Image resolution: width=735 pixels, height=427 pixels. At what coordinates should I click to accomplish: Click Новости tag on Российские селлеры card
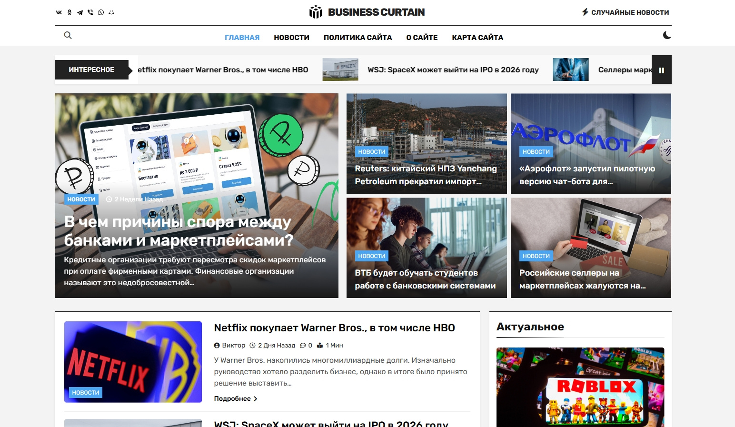click(536, 256)
